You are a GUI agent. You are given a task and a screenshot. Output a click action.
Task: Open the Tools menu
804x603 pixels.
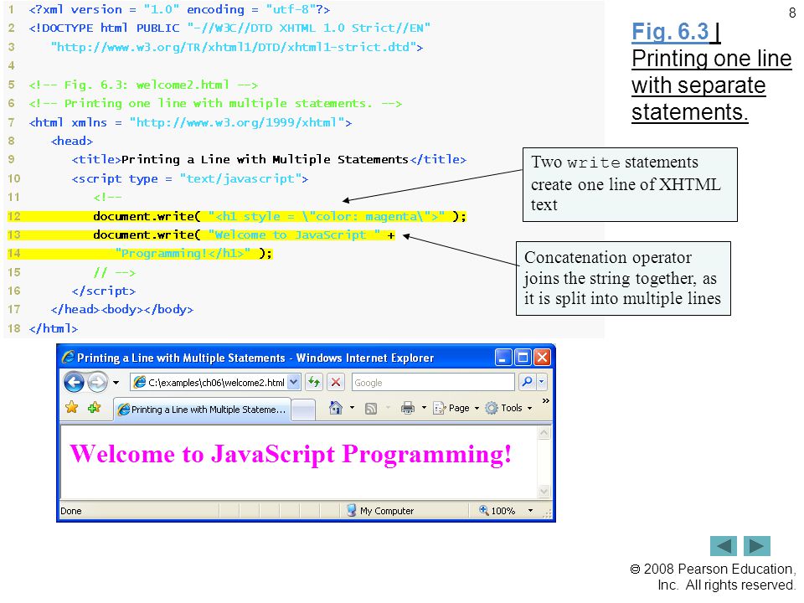(508, 408)
